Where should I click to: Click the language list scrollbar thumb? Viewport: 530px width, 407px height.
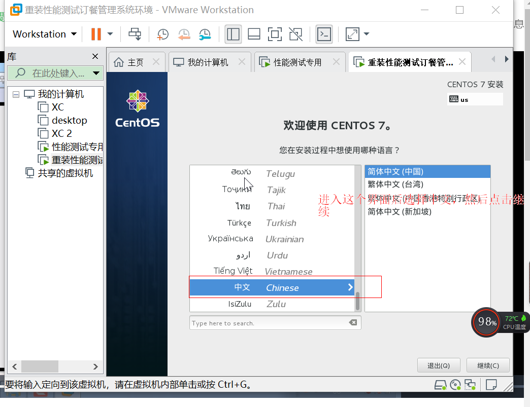(357, 301)
